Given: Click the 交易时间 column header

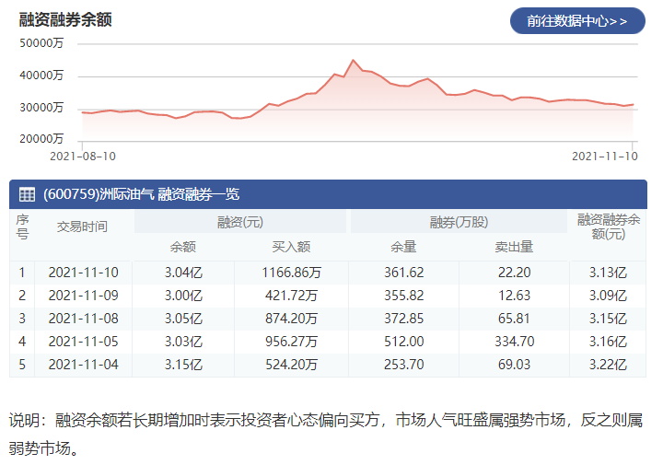Looking at the screenshot, I should 83,227.
